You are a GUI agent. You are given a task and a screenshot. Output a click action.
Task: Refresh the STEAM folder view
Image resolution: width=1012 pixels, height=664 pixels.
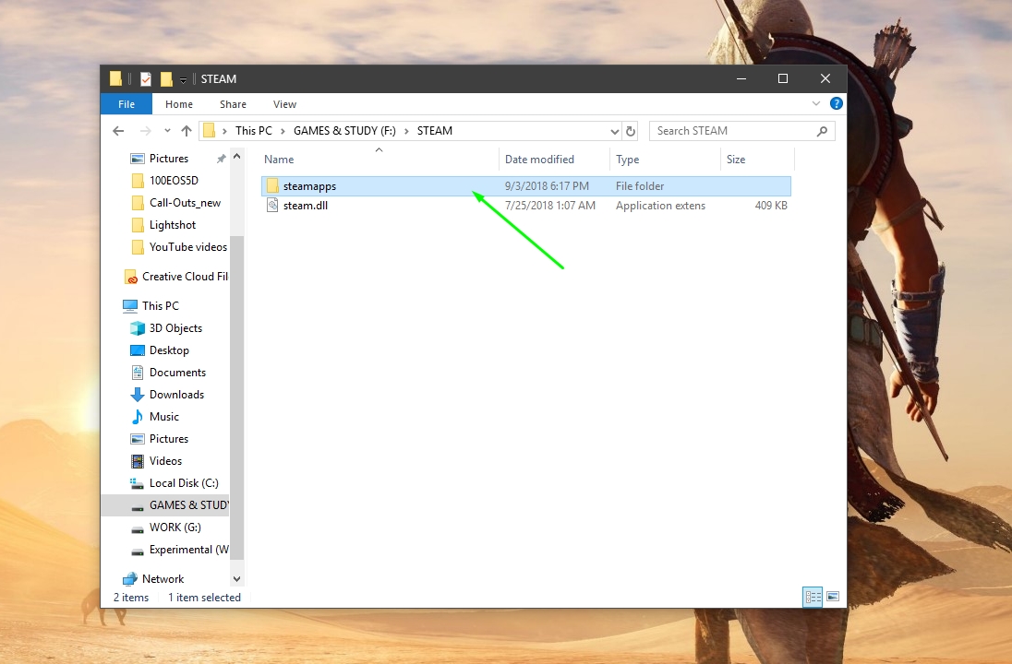click(x=631, y=132)
